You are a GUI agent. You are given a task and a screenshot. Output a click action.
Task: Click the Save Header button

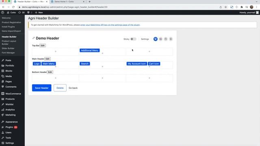click(41, 88)
